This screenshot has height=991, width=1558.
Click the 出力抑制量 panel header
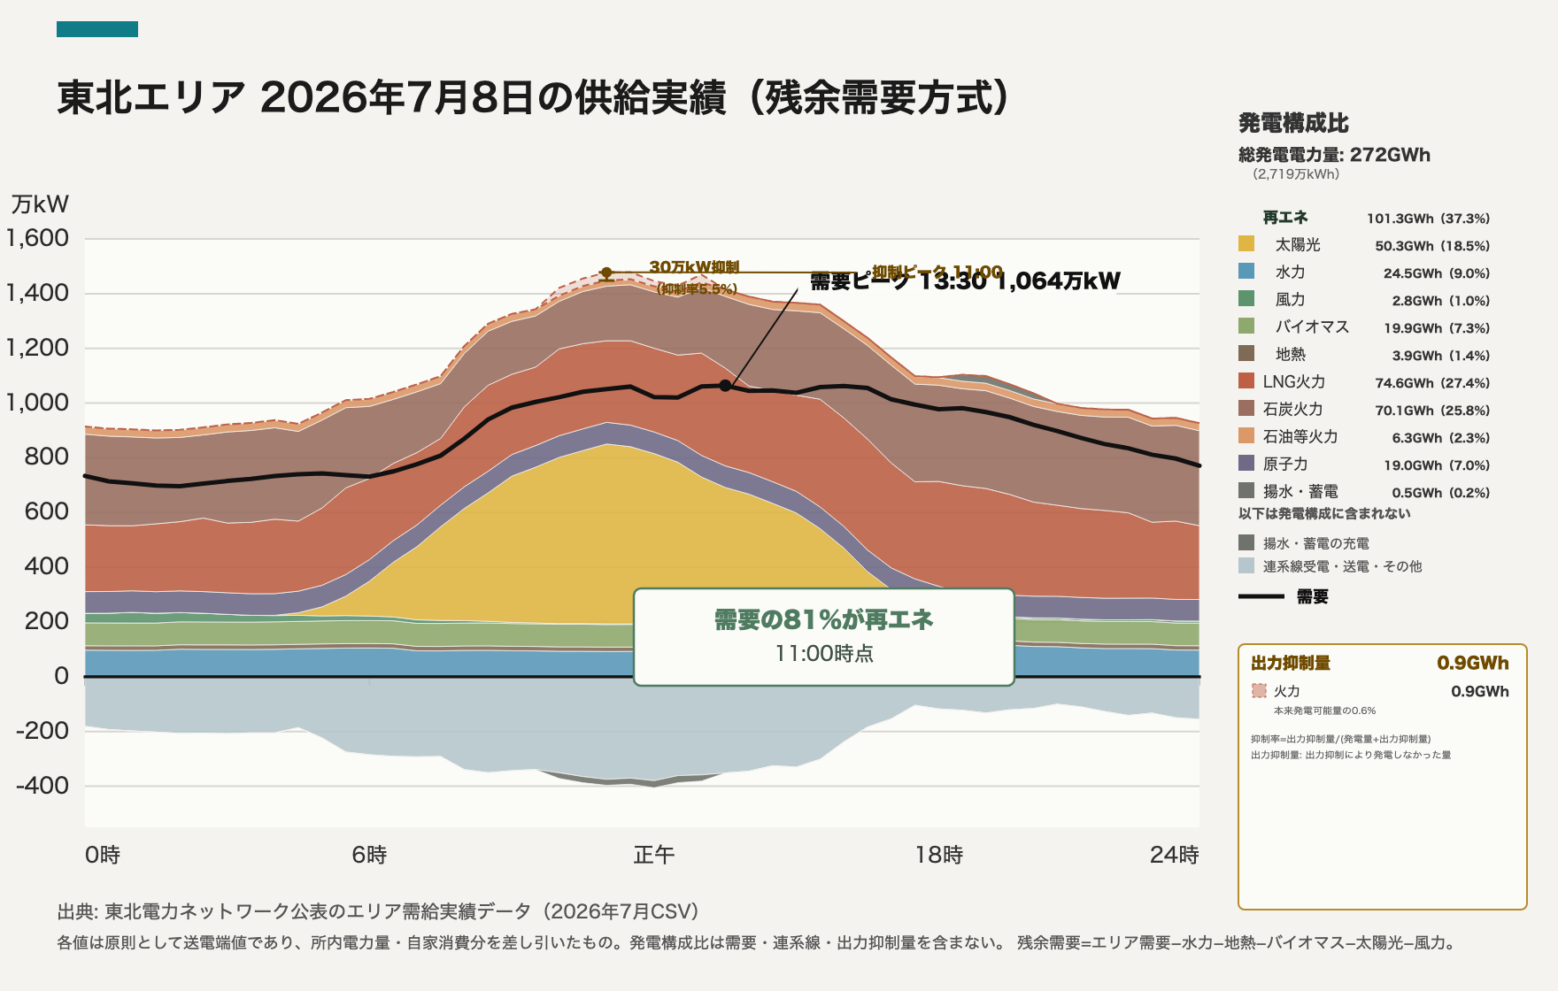[x=1291, y=663]
